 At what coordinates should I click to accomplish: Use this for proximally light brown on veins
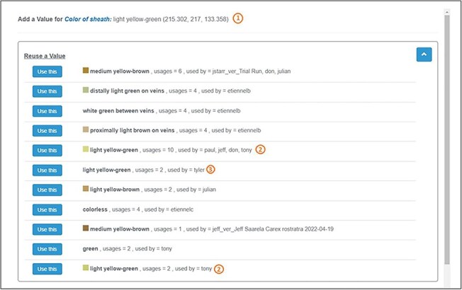tap(47, 131)
